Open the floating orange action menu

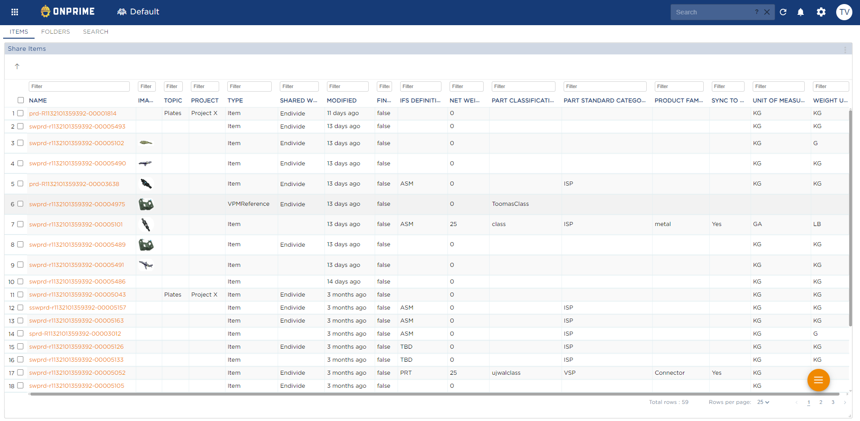pyautogui.click(x=818, y=380)
